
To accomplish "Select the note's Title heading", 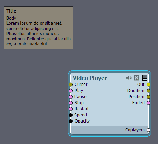I will [x=11, y=11].
